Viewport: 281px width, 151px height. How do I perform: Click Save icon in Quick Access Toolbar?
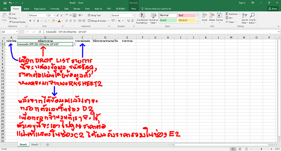(5, 3)
